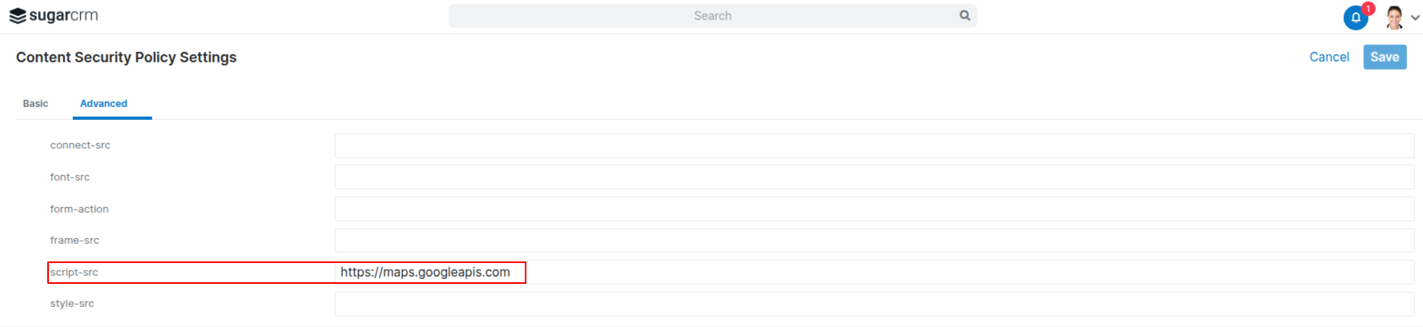Click the red notification count badge
This screenshot has width=1423, height=327.
(1368, 9)
